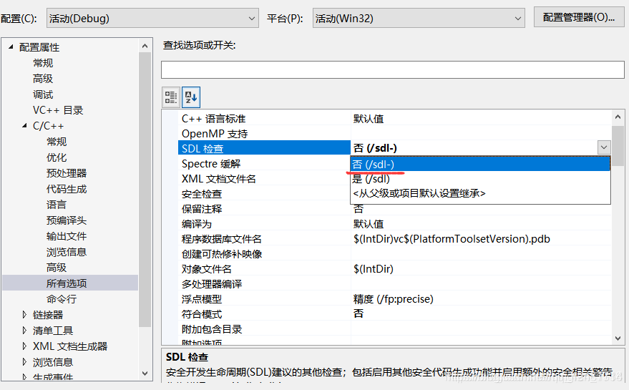
Task: Choose 否 (/sdl-) from dropdown list
Action: [481, 164]
